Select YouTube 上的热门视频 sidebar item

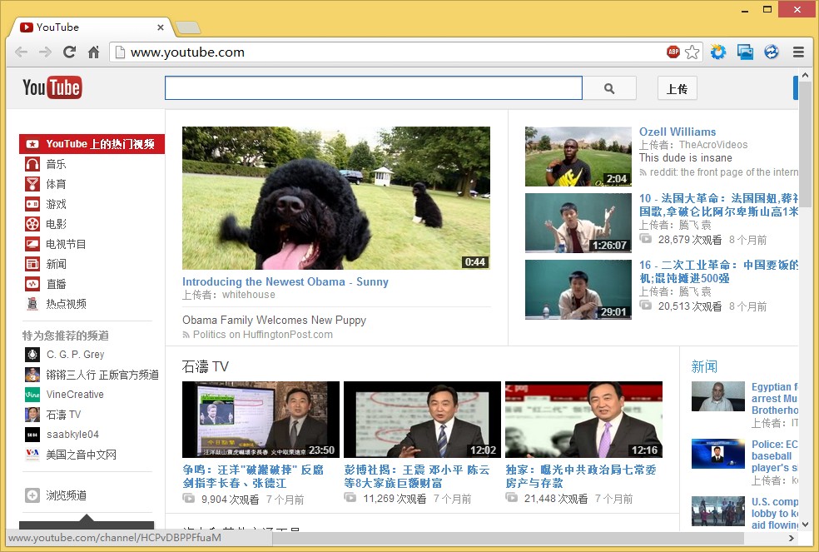tap(92, 144)
